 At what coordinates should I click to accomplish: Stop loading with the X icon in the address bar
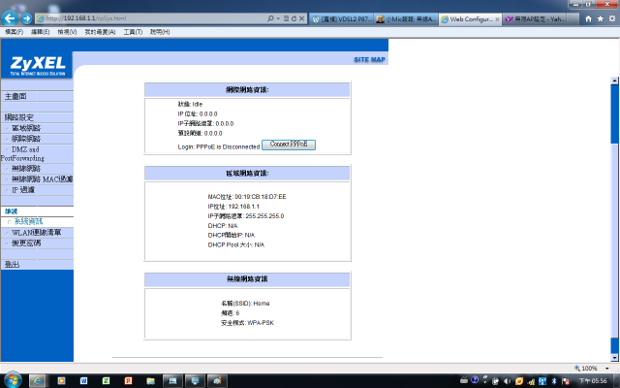[x=301, y=18]
